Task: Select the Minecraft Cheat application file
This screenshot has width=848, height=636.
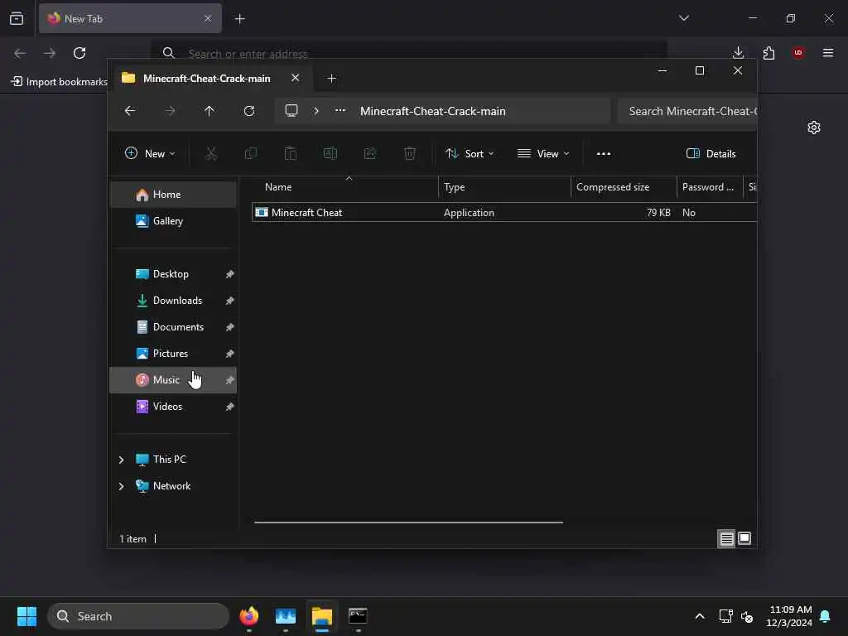Action: point(504,213)
